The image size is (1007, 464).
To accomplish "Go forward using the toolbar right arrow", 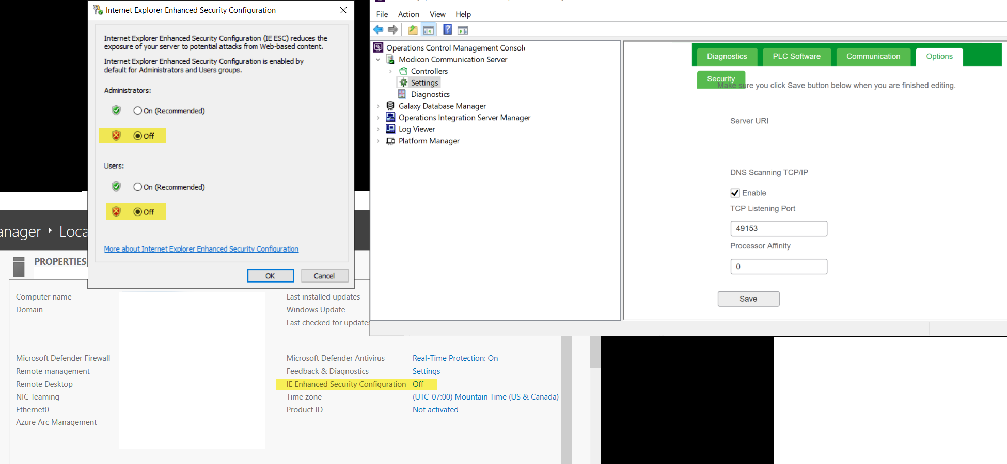I will tap(393, 30).
